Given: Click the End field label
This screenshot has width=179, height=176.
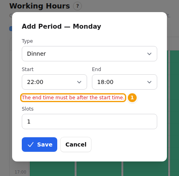Looking at the screenshot, I should coord(96,69).
